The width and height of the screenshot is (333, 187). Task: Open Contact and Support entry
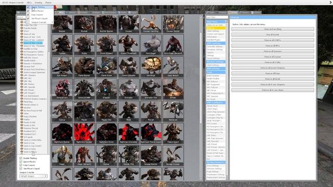coord(216,34)
